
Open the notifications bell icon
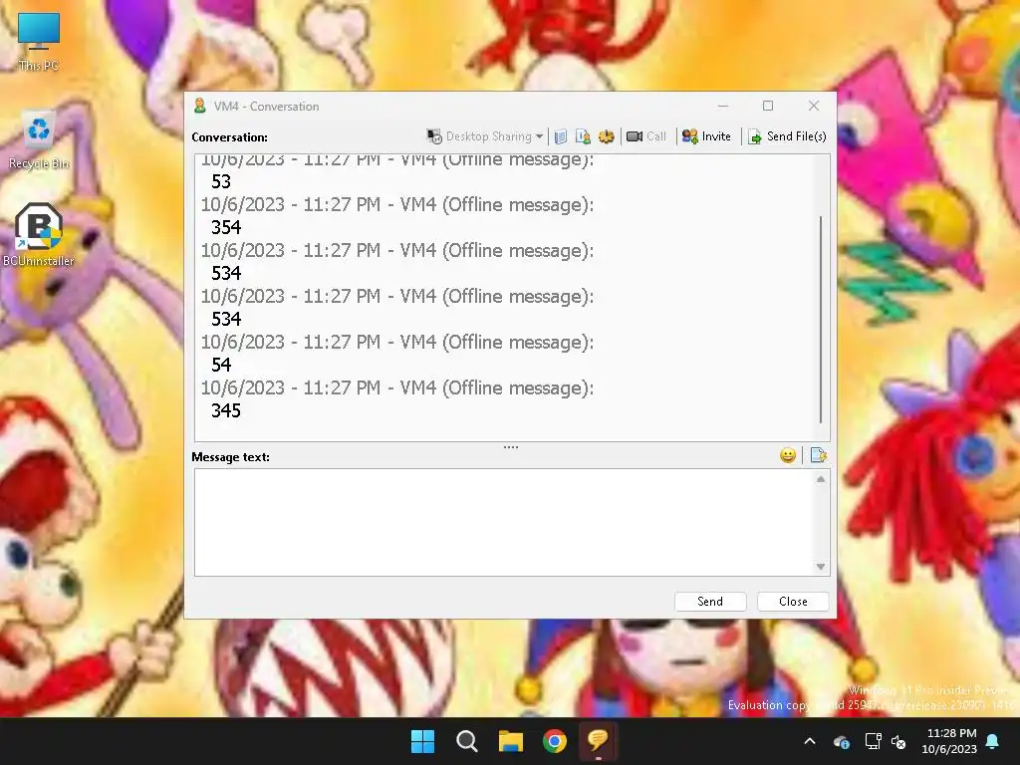pos(993,741)
